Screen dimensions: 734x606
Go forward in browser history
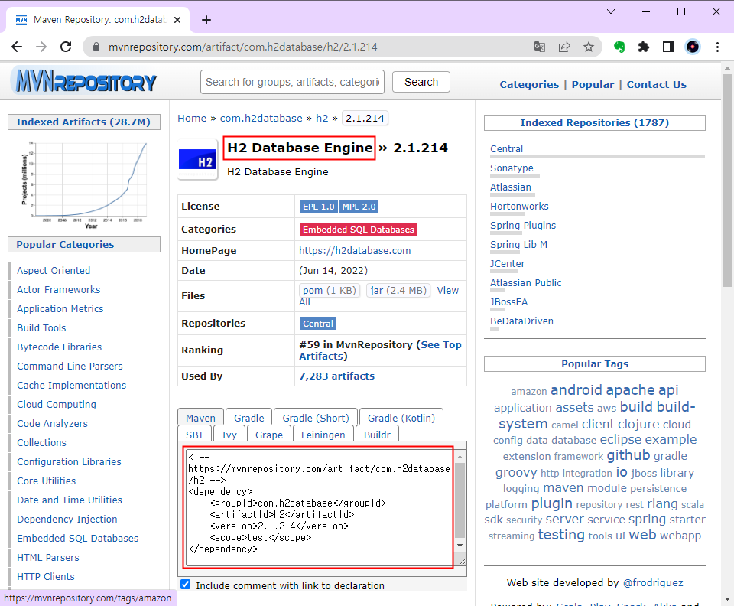pos(41,47)
